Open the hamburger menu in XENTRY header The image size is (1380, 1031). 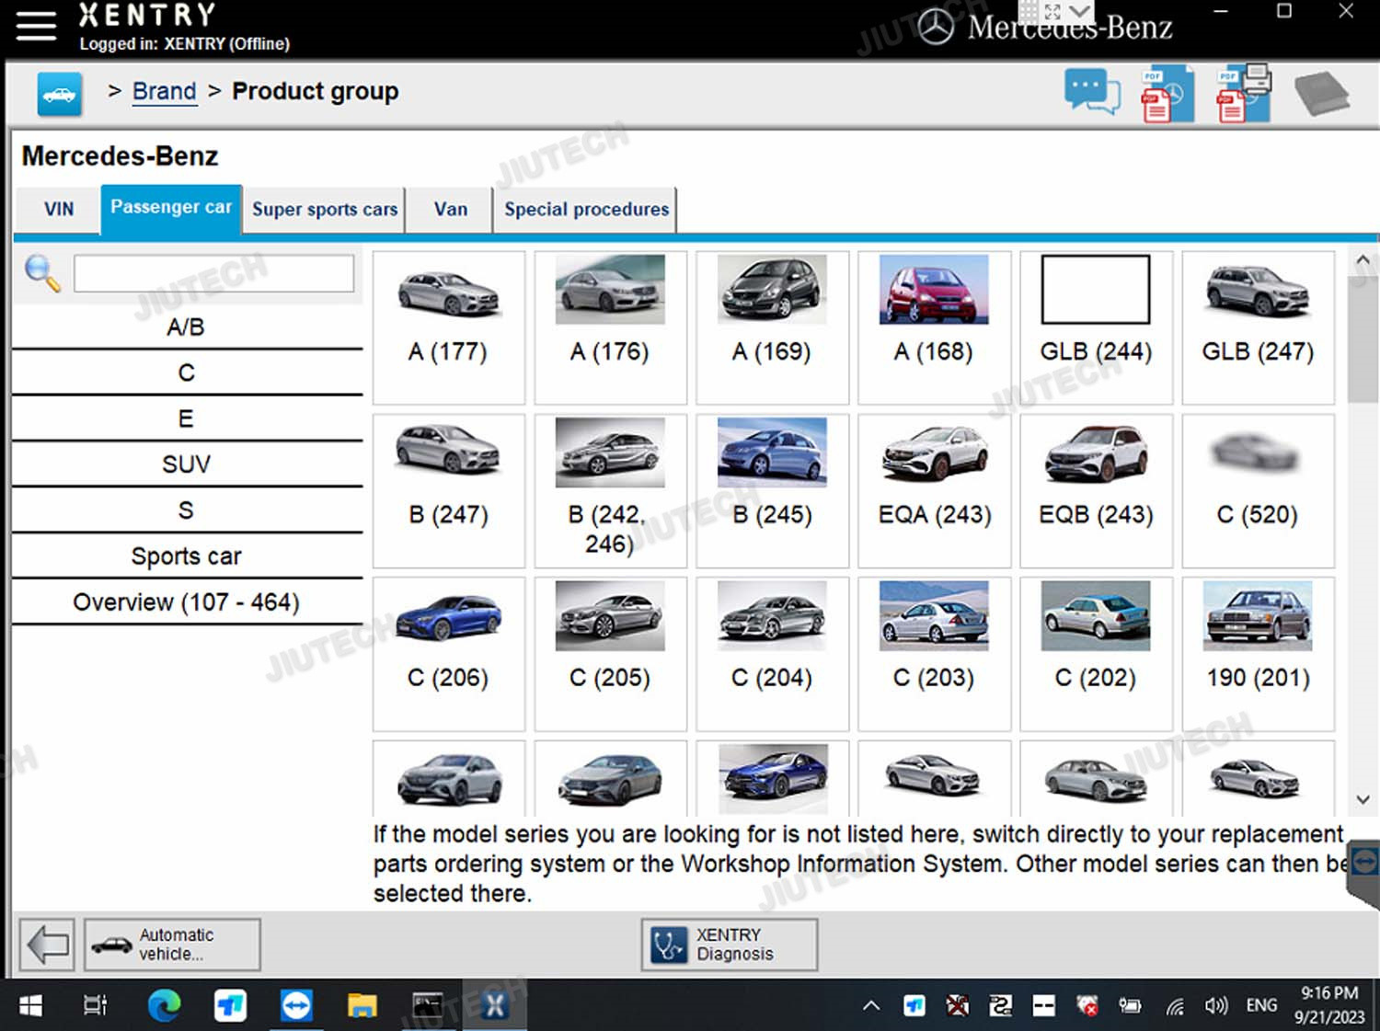[36, 26]
